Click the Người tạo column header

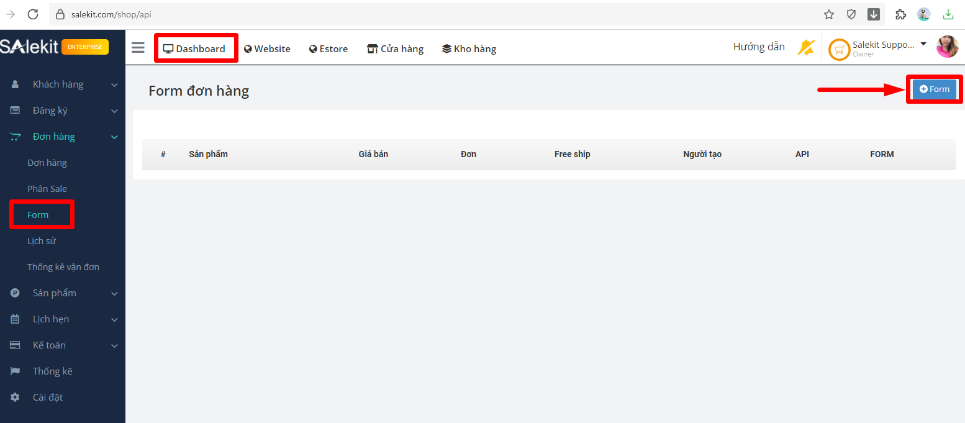pyautogui.click(x=702, y=154)
